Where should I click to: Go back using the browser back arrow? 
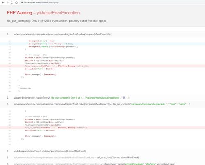point(3,2)
